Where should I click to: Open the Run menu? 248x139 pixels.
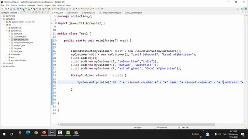[x=54, y=5]
